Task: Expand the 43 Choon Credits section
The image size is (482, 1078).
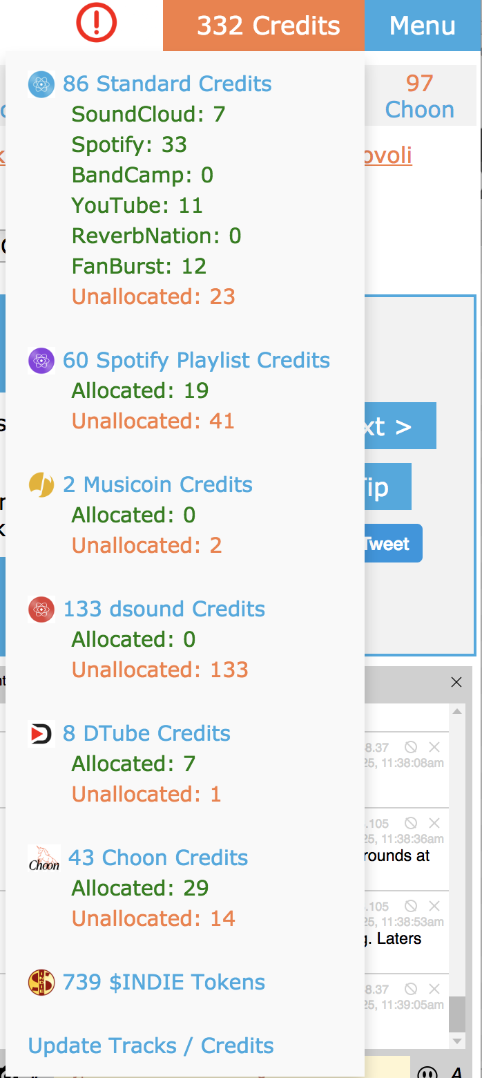Action: pos(158,858)
